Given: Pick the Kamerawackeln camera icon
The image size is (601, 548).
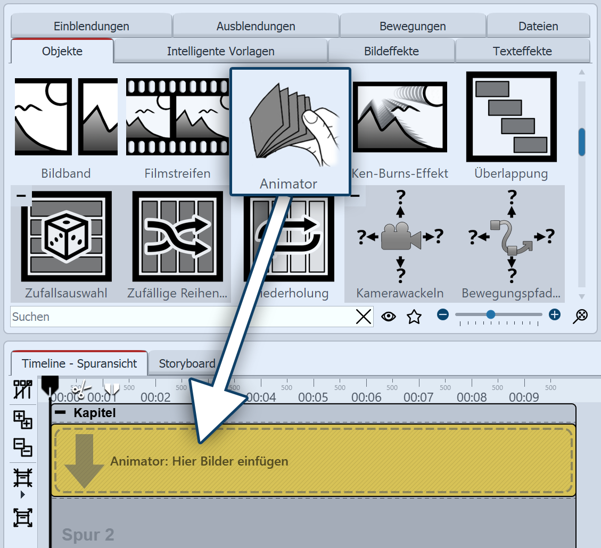Looking at the screenshot, I should click(400, 237).
